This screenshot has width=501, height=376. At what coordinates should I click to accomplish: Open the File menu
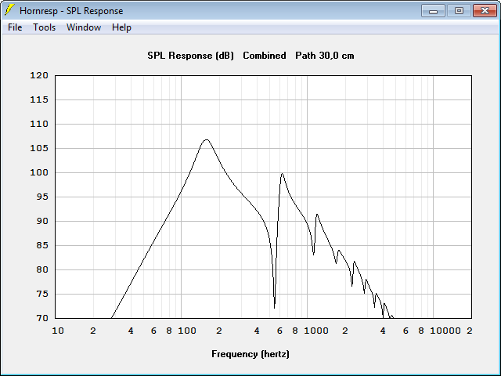15,27
